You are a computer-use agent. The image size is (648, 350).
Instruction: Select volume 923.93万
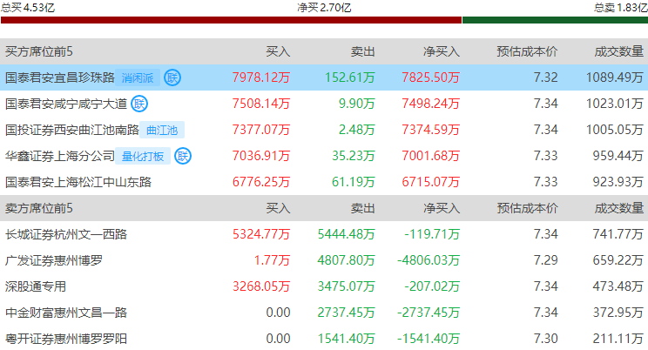618,182
